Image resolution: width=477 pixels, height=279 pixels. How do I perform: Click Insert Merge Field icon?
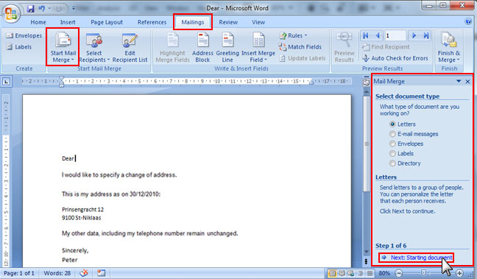(258, 40)
